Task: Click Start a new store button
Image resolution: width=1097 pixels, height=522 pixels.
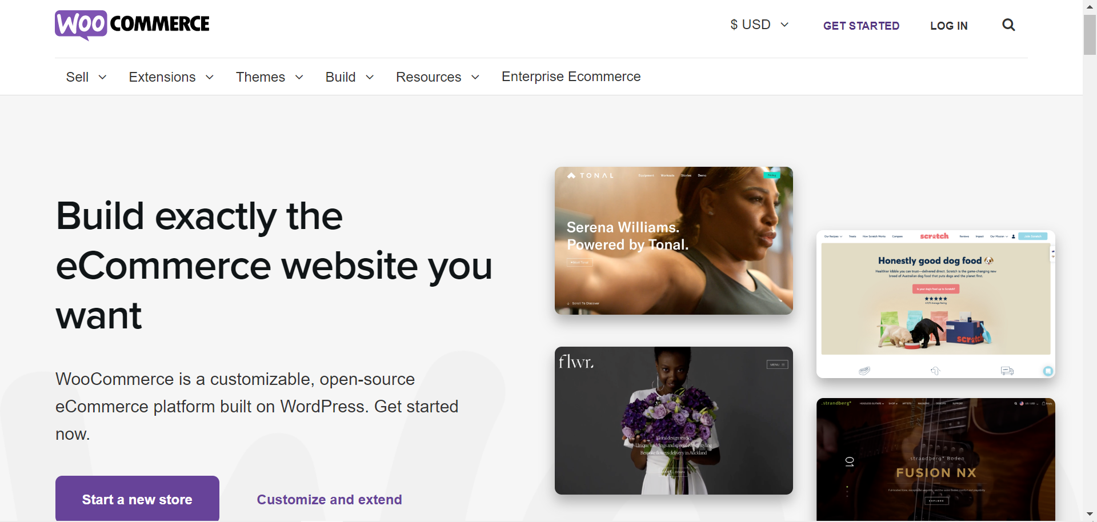Action: [x=137, y=499]
